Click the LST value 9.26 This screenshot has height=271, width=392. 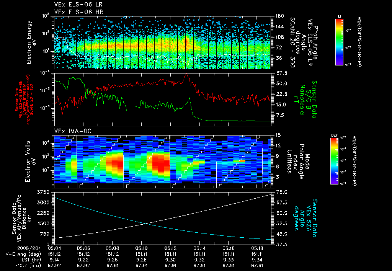(113, 260)
